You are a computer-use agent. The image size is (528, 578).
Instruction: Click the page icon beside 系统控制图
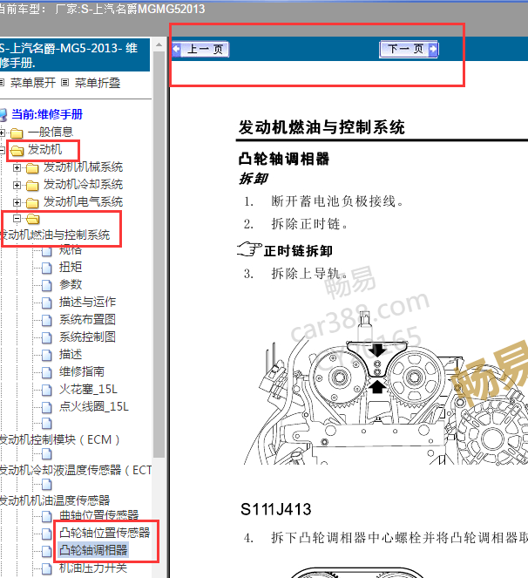click(x=47, y=337)
